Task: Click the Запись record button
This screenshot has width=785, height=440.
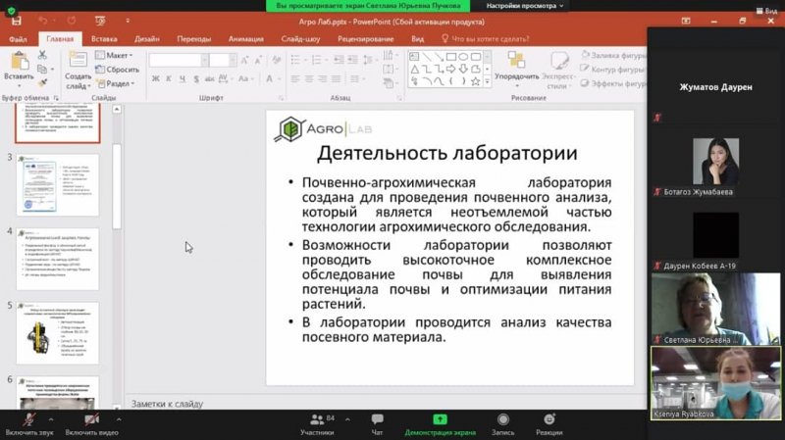Action: point(503,424)
